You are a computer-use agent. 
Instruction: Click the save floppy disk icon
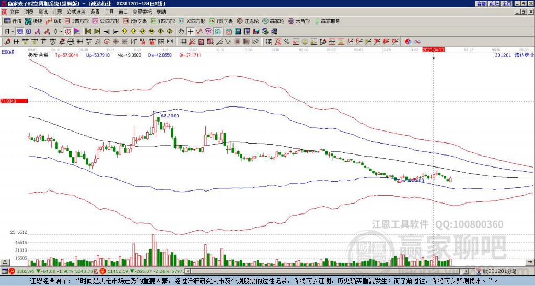(x=256, y=32)
